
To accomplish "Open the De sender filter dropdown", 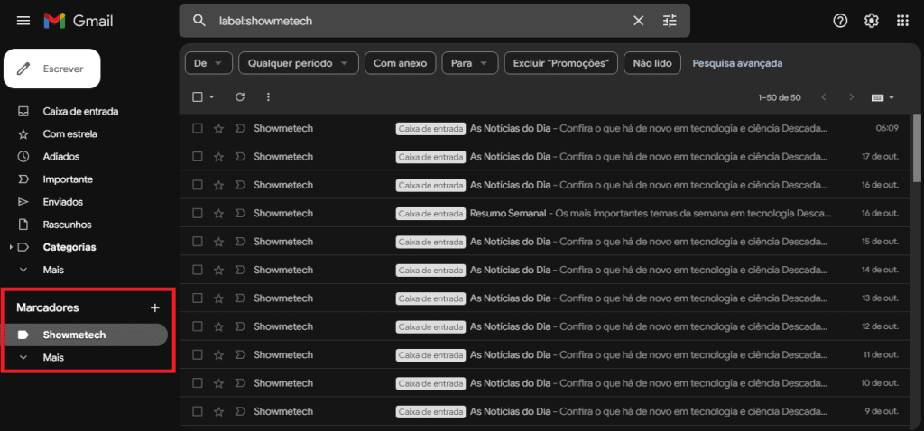I will pos(208,63).
